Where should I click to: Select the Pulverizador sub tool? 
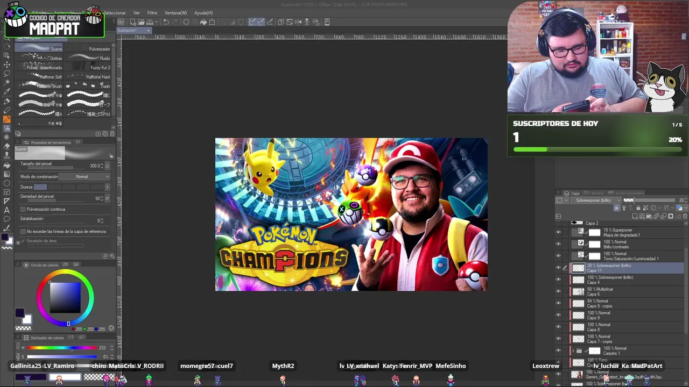[88, 48]
